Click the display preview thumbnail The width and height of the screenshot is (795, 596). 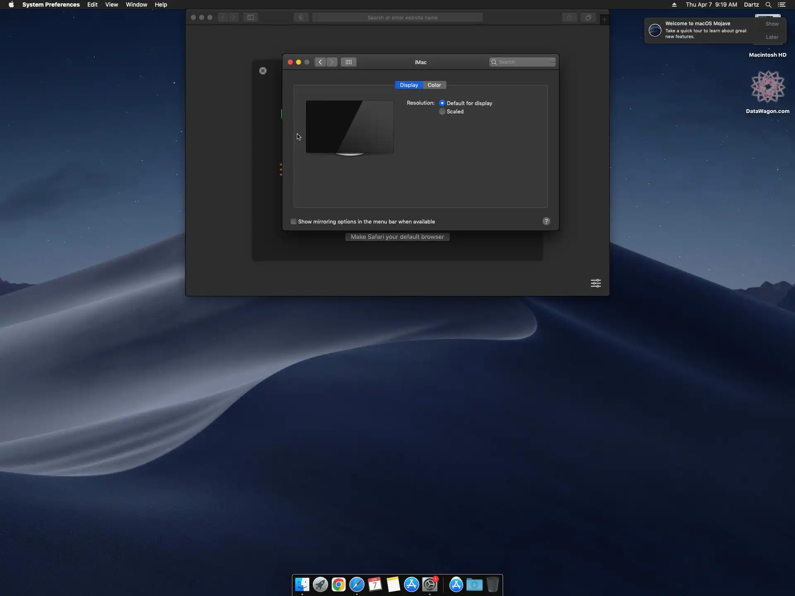349,127
